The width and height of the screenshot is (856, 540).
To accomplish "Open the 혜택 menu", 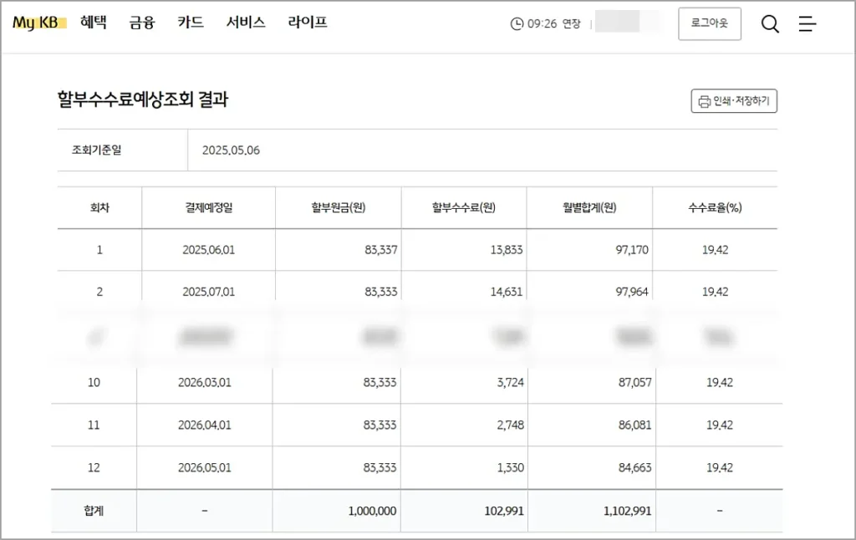I will click(94, 23).
